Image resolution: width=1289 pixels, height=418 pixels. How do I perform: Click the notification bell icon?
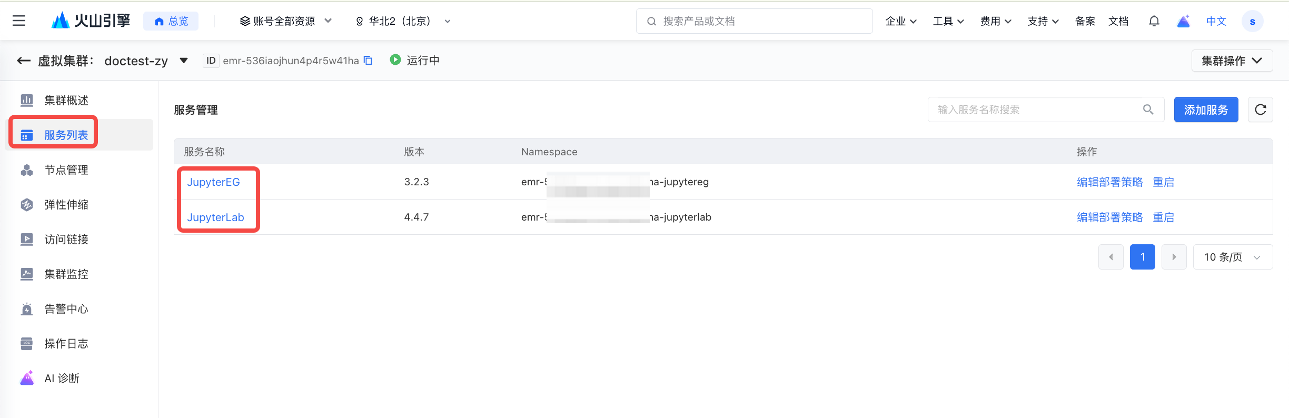pos(1154,21)
